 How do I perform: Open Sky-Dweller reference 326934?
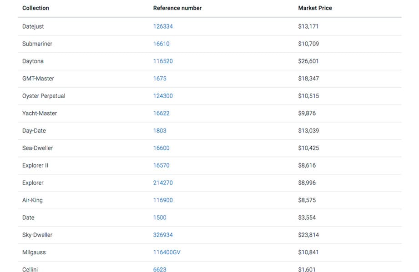pyautogui.click(x=163, y=235)
